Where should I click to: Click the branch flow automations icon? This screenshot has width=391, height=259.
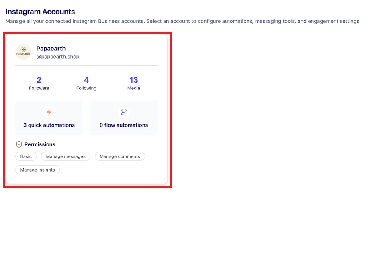[x=124, y=112]
